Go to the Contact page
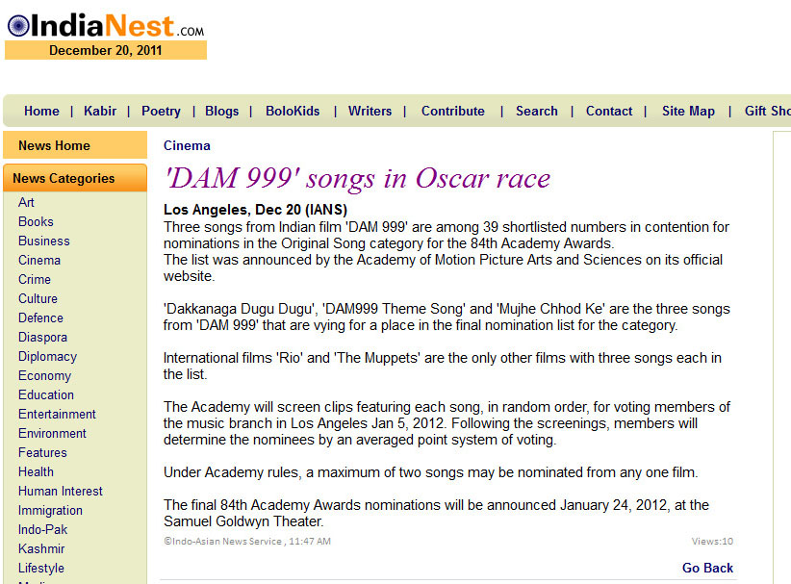 point(609,111)
